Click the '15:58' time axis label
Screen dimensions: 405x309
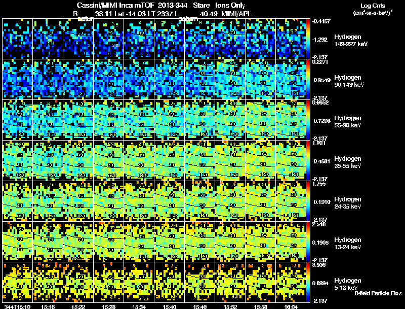coord(261,306)
